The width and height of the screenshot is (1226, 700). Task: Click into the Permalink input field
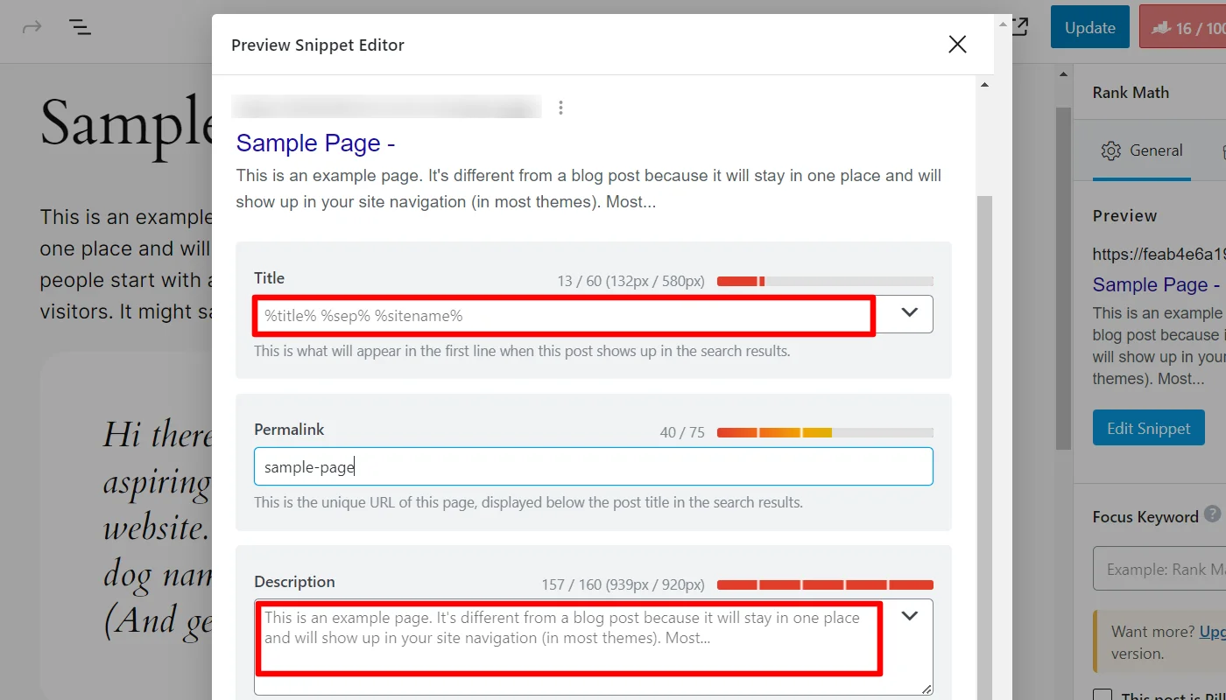click(x=593, y=466)
